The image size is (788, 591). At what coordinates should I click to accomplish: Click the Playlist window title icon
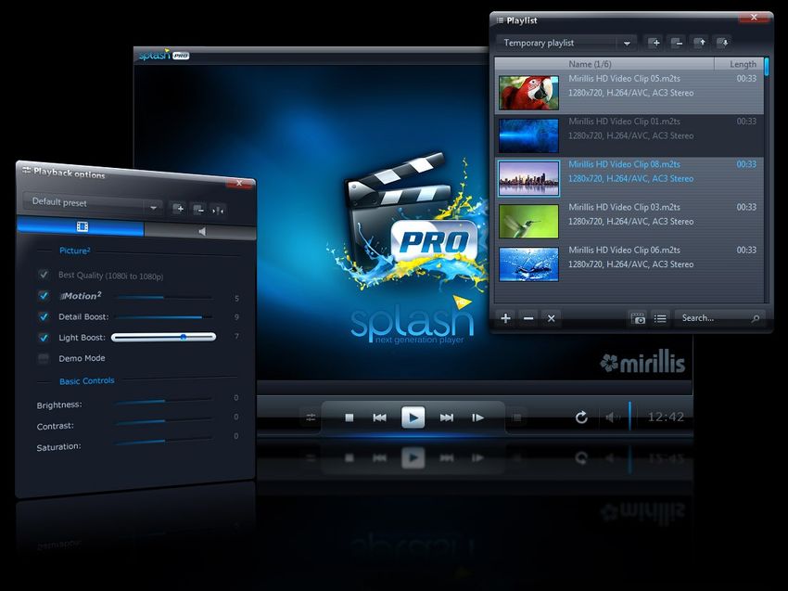pos(500,20)
